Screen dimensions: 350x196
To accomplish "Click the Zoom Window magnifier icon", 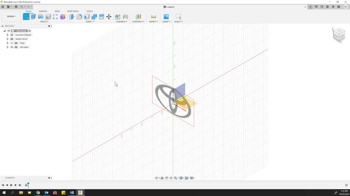I will [x=176, y=178].
